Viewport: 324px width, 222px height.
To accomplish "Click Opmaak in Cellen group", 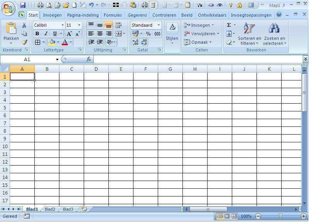I will click(x=198, y=42).
